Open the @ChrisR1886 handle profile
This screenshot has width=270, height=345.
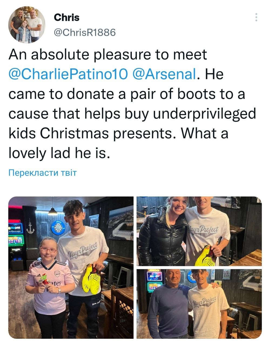click(x=85, y=32)
